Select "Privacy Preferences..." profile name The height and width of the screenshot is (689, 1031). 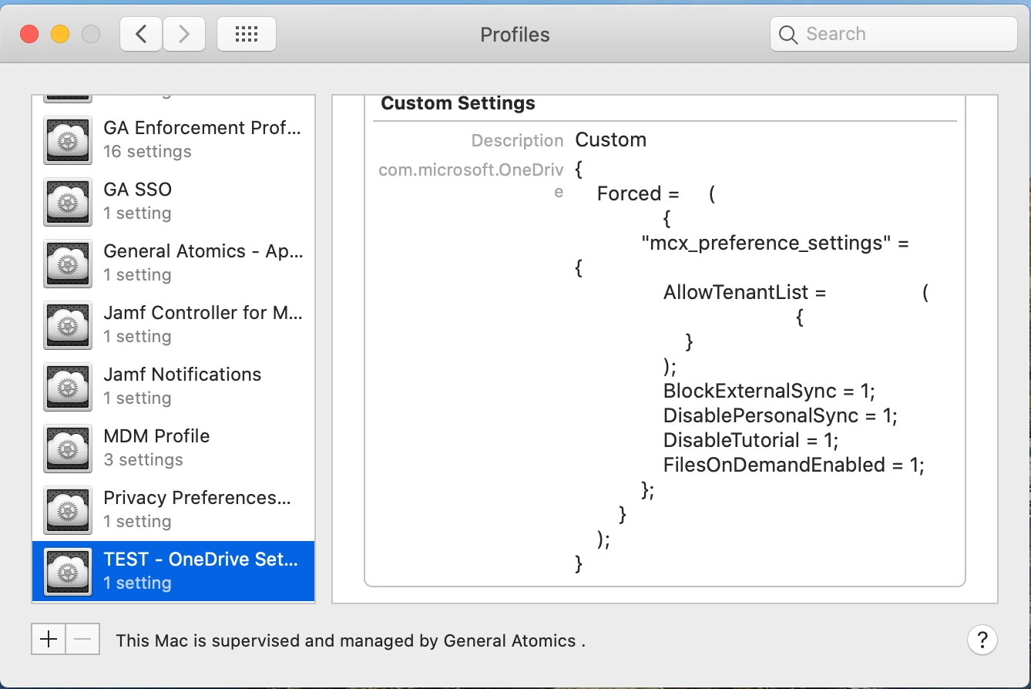click(x=197, y=498)
